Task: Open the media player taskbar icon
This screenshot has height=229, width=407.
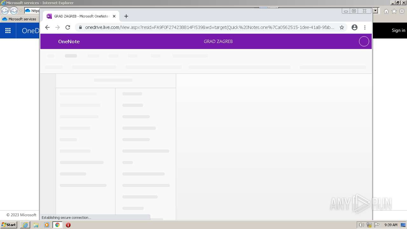Action: tap(47, 225)
